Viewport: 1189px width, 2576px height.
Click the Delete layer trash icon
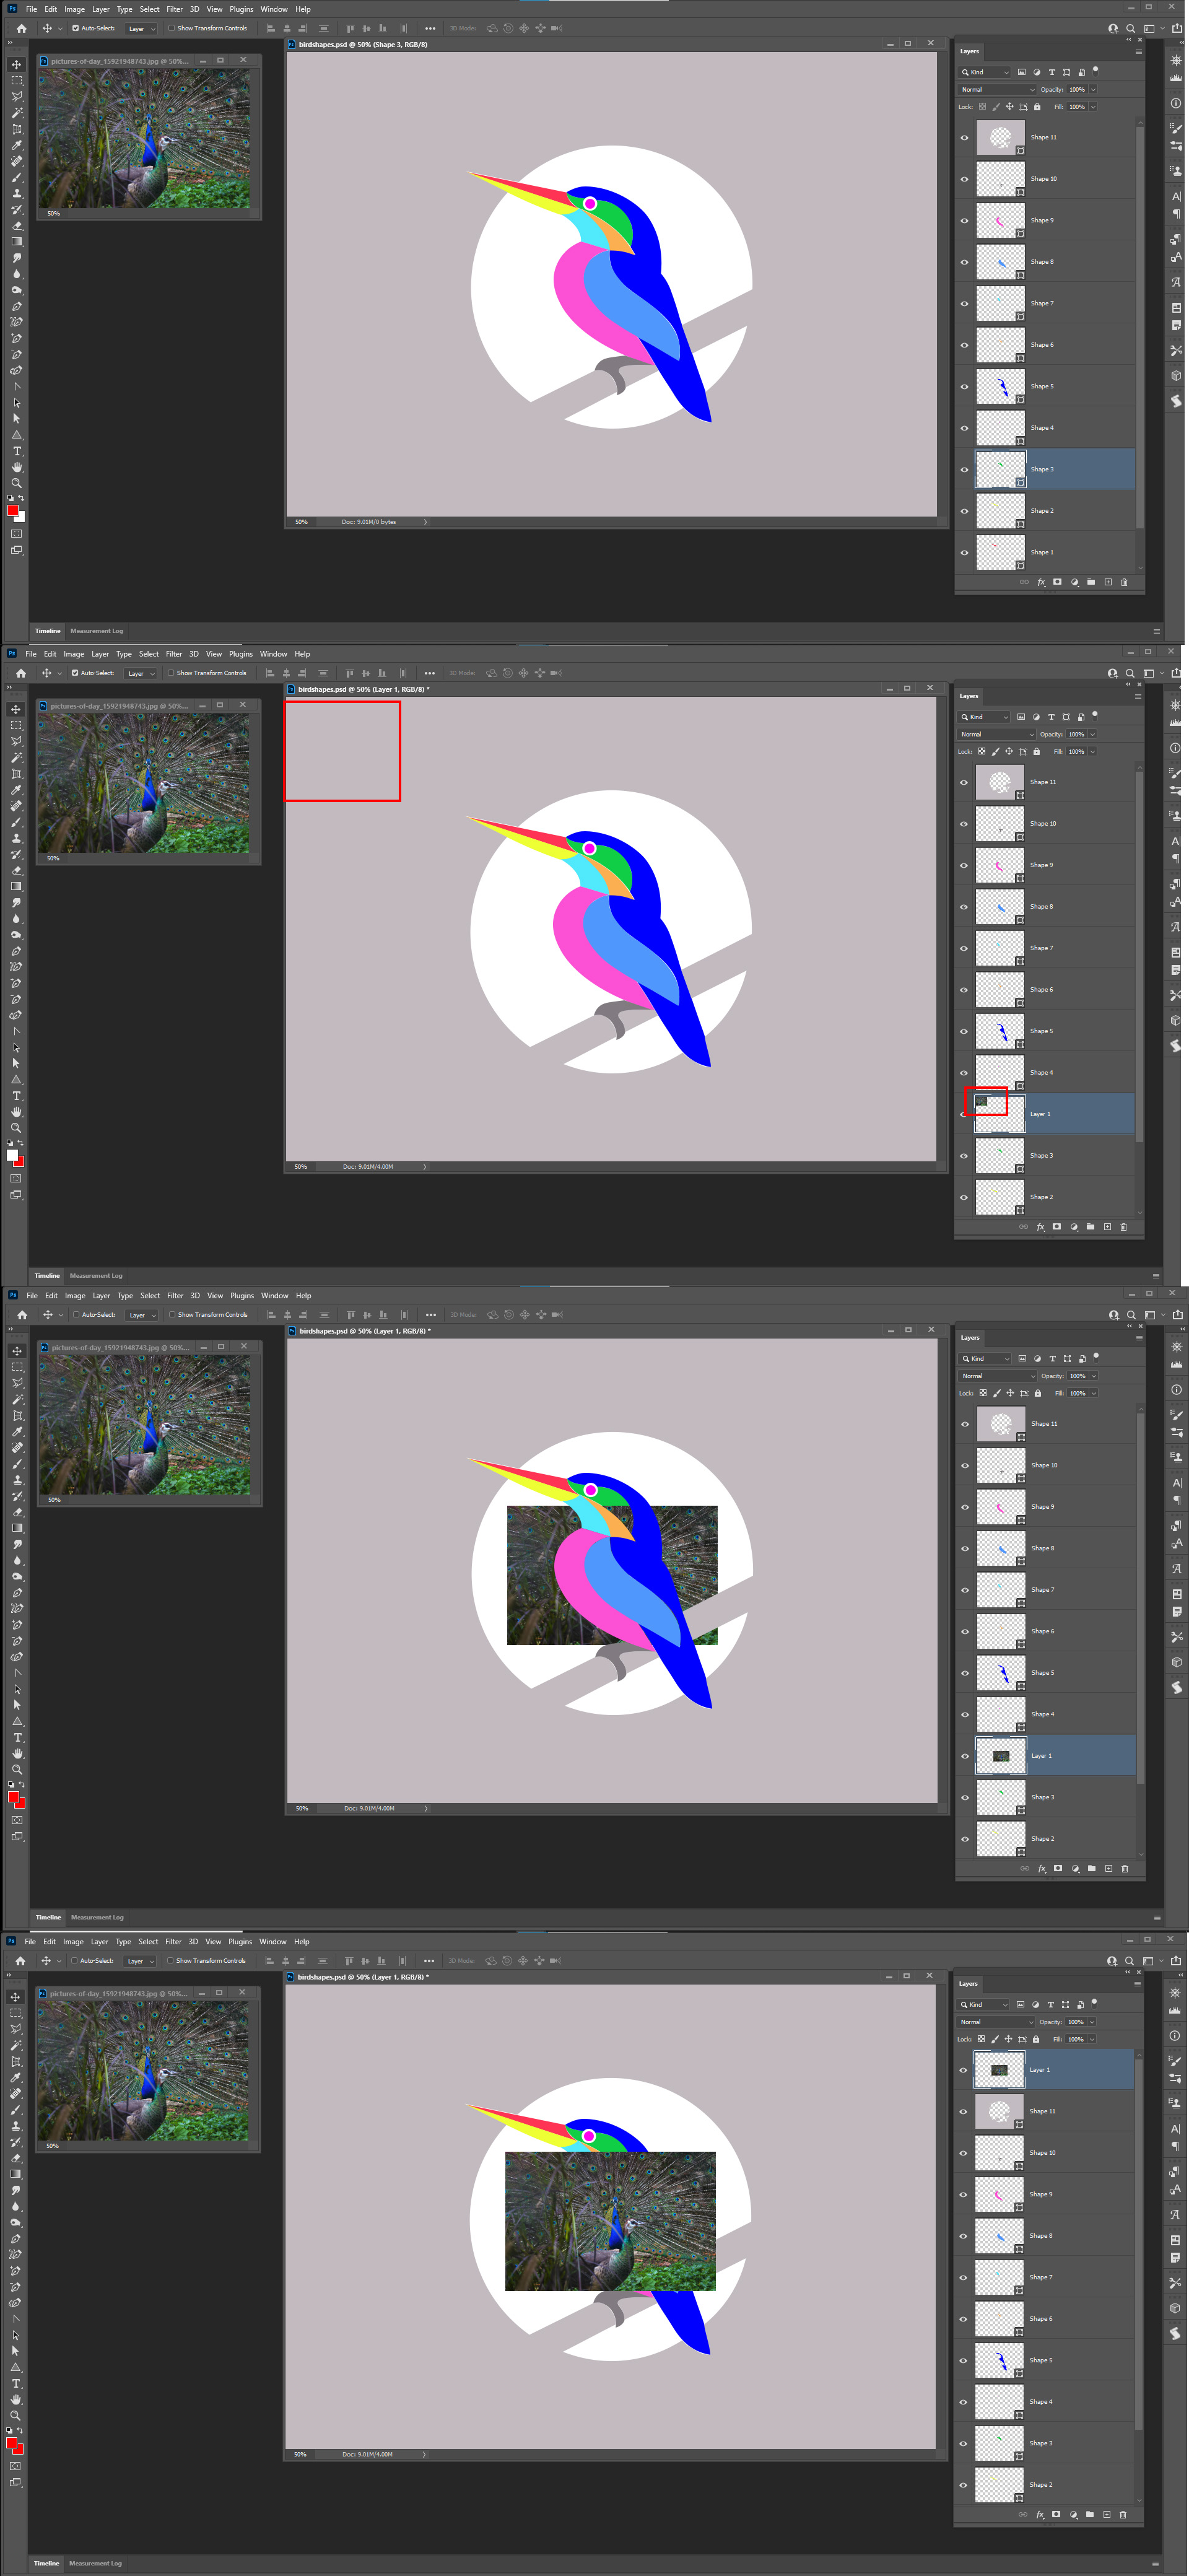pos(1125,582)
